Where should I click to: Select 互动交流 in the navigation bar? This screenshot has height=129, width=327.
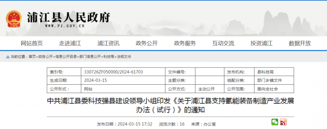(x=223, y=43)
